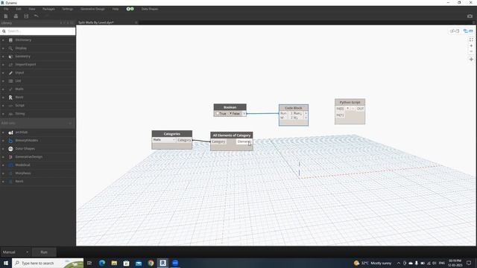The width and height of the screenshot is (477, 268).
Task: Switch to 3D background preview navigation icon
Action: click(468, 31)
